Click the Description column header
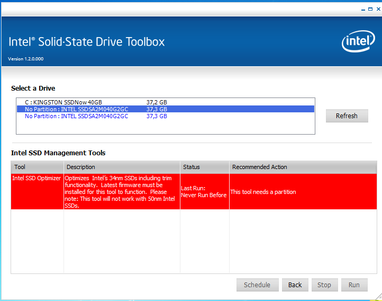 [122, 167]
